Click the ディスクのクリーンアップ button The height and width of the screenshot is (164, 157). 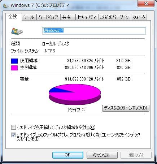pyautogui.click(x=126, y=108)
